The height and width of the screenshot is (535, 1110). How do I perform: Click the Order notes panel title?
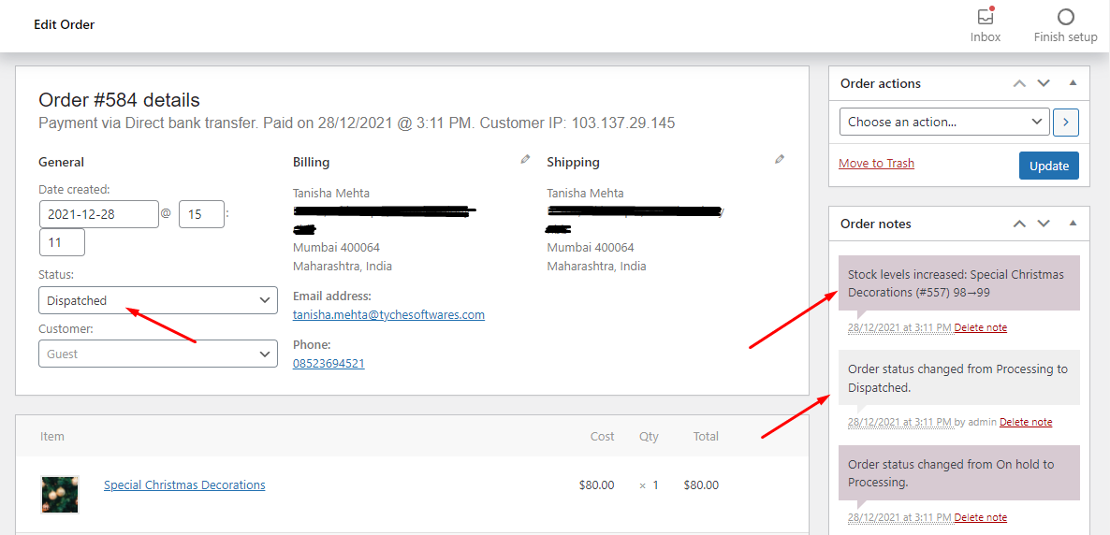point(876,224)
